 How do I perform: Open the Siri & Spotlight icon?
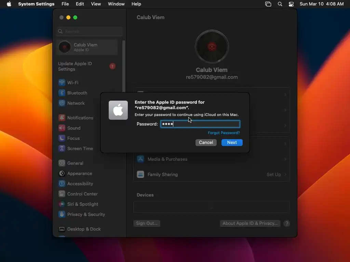(62, 204)
